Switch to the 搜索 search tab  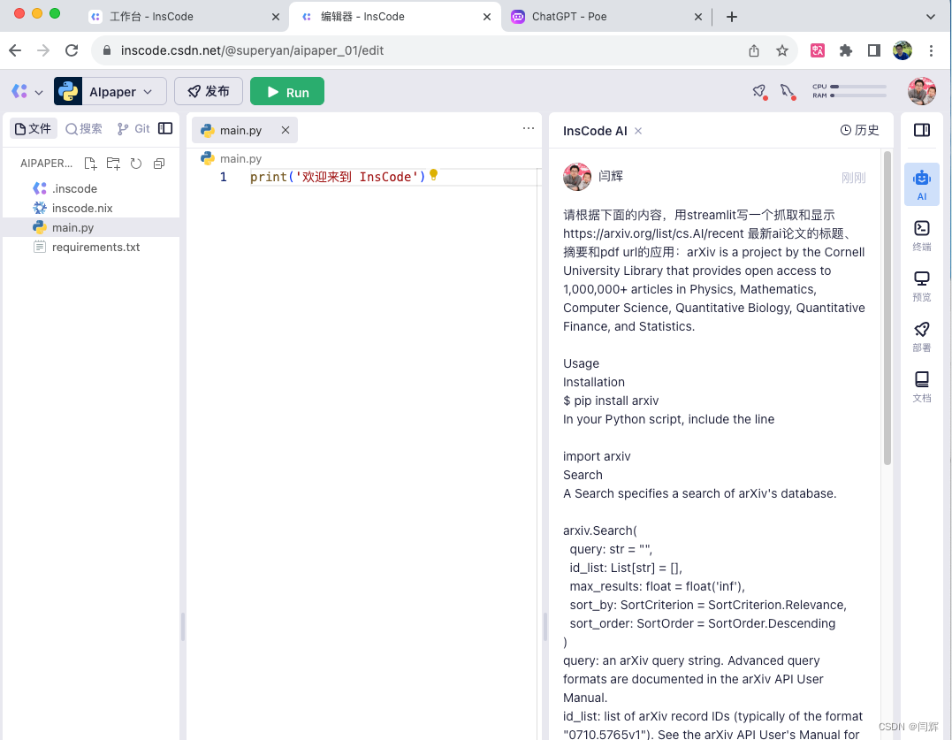pyautogui.click(x=84, y=129)
